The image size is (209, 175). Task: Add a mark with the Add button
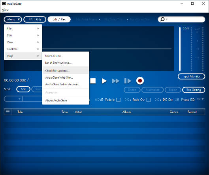point(23,89)
